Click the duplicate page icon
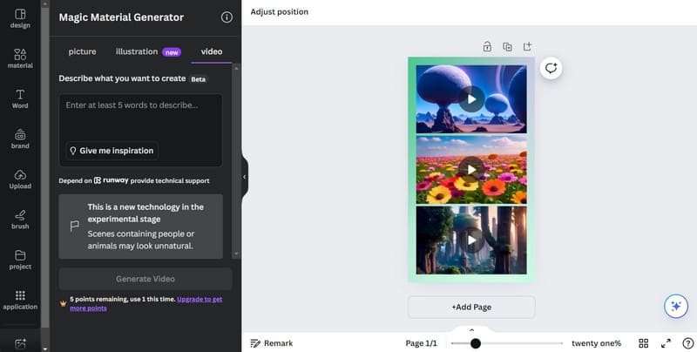697x352 pixels. pyautogui.click(x=507, y=46)
